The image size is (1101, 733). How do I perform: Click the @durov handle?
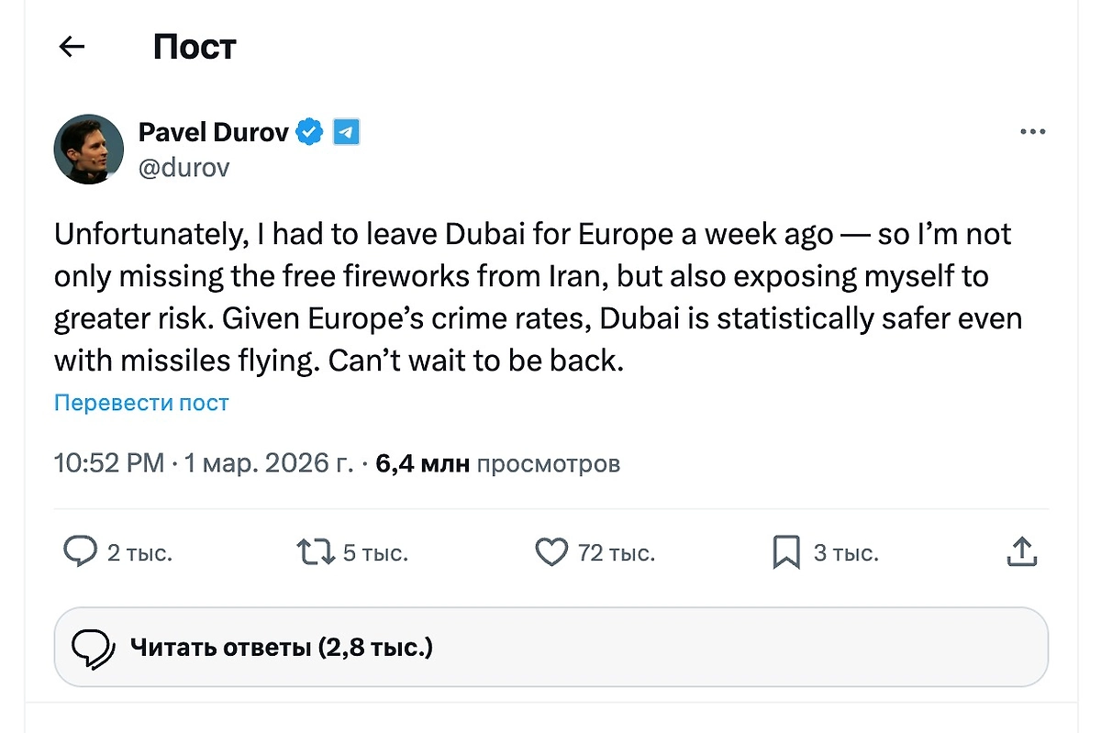183,168
